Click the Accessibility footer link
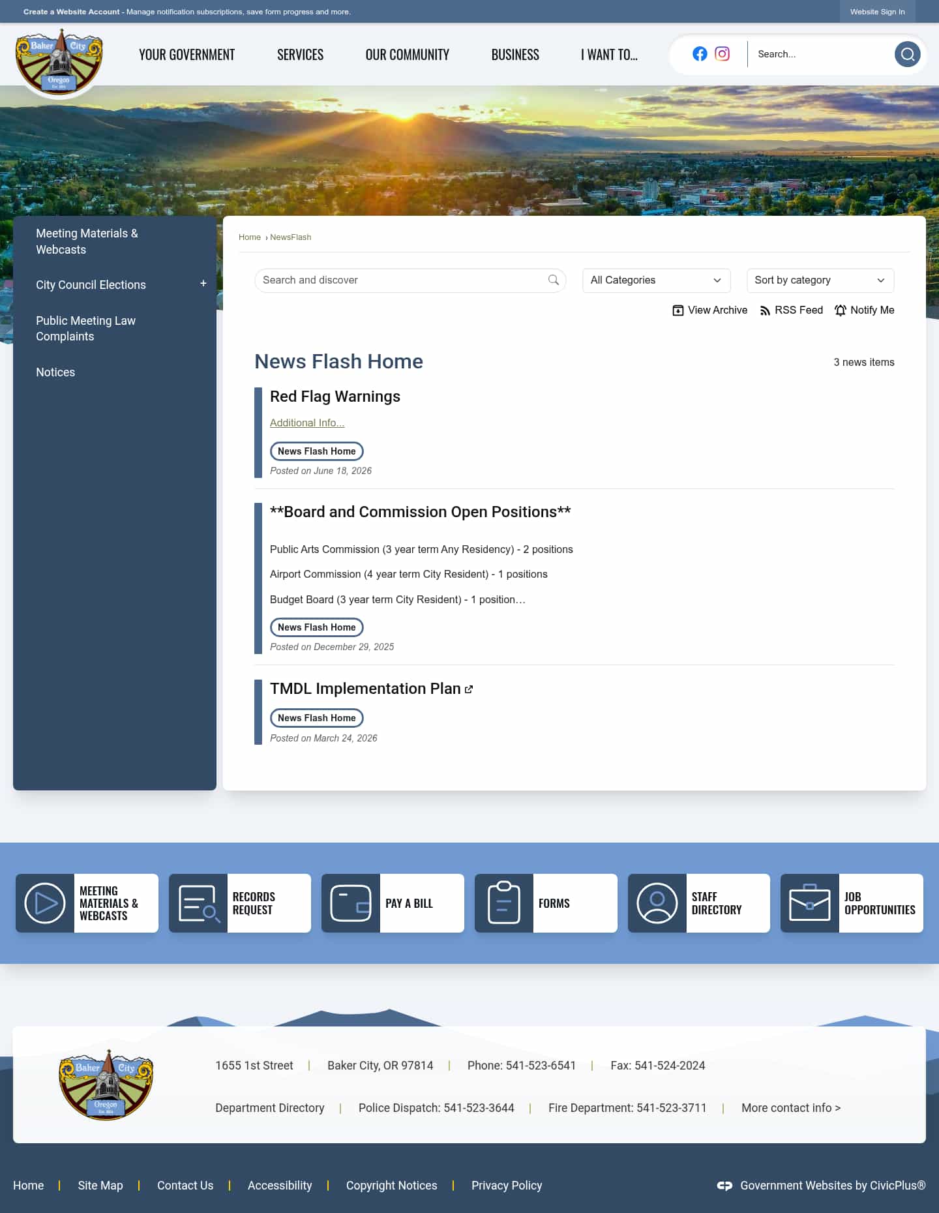The width and height of the screenshot is (939, 1213). pos(280,1186)
